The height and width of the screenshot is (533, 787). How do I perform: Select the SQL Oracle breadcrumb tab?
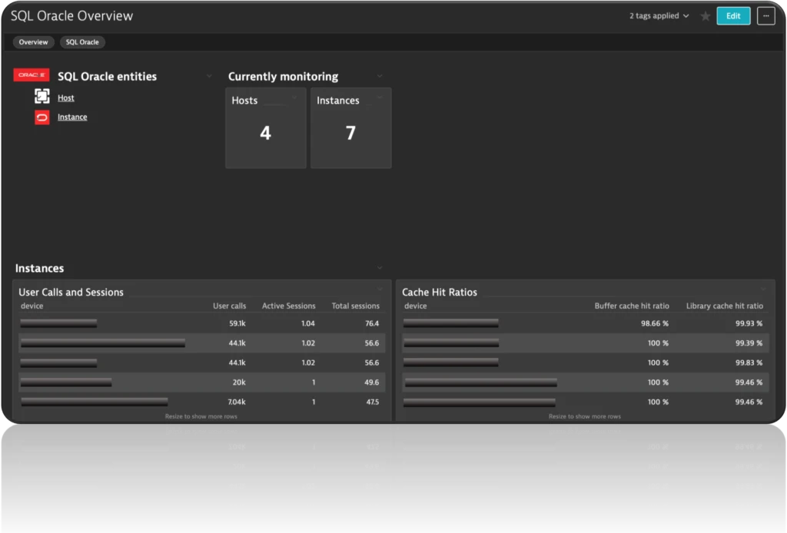(82, 42)
